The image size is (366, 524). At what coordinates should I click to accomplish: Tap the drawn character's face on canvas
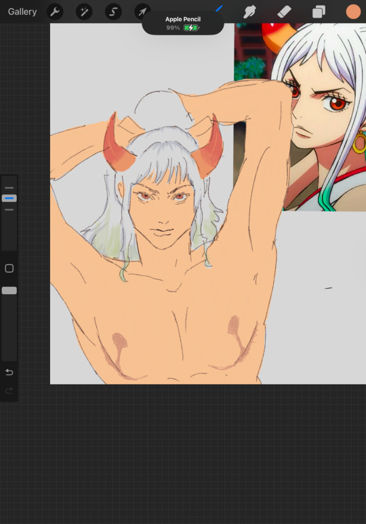coord(163,214)
